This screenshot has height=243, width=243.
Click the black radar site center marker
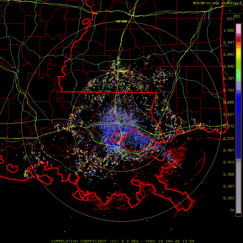pos(122,121)
